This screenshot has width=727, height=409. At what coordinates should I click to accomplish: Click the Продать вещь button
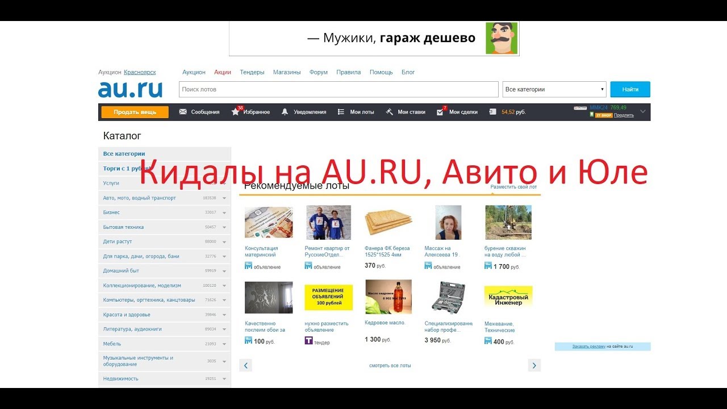click(135, 112)
